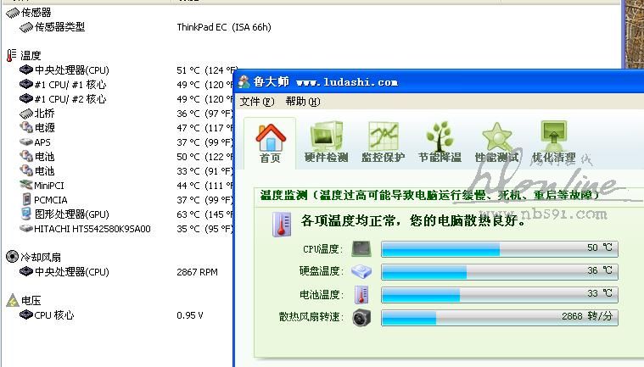The width and height of the screenshot is (644, 367).
Task: Open the 文件(F) menu
Action: tap(257, 101)
